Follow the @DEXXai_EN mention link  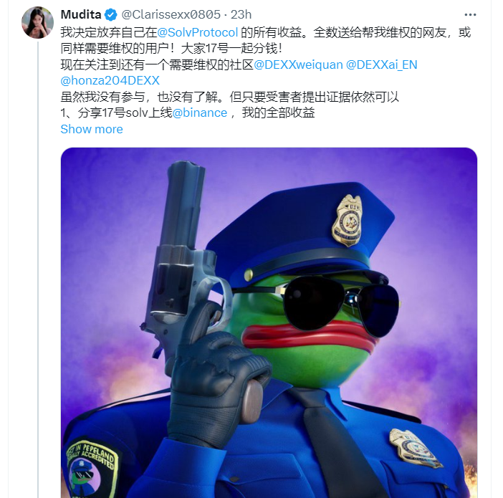tap(381, 64)
